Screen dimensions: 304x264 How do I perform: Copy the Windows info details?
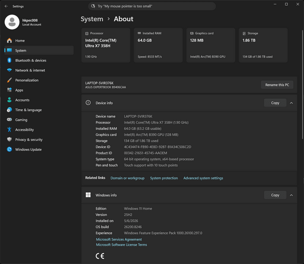point(275,195)
